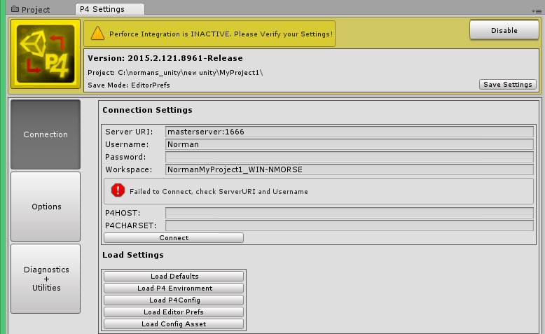
Task: Click Load Config Asset button
Action: pyautogui.click(x=174, y=323)
